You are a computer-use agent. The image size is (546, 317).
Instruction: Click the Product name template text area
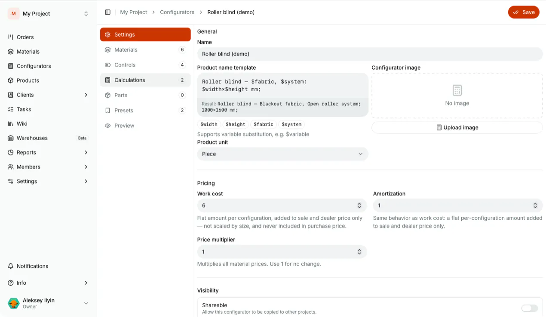[282, 85]
